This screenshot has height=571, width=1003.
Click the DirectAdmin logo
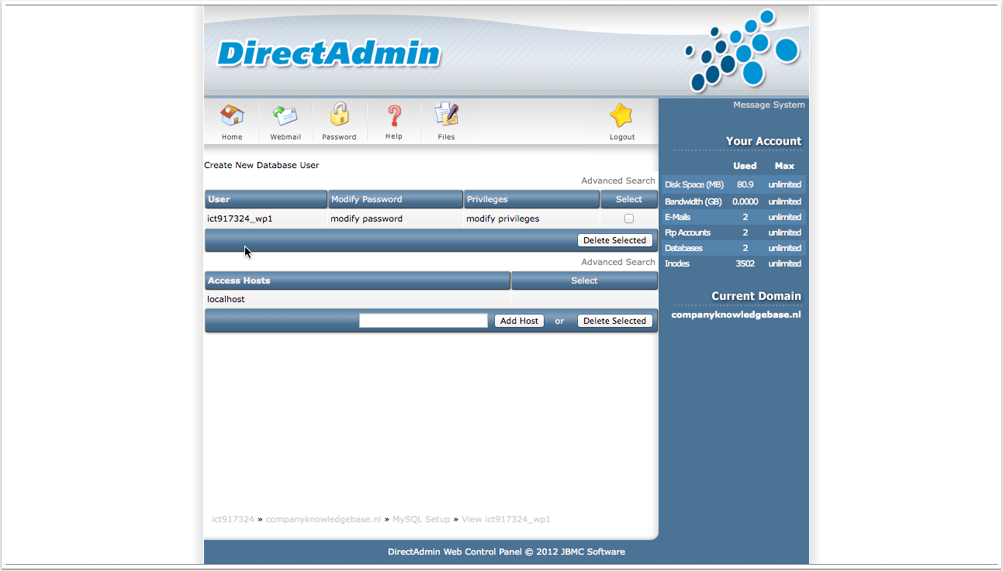pos(329,53)
